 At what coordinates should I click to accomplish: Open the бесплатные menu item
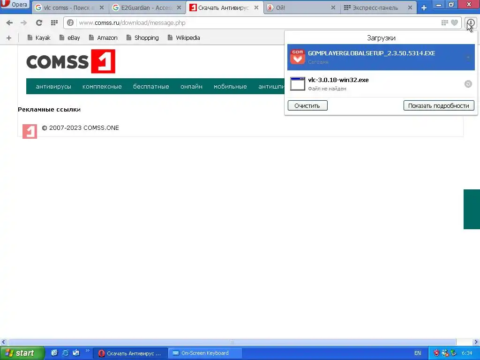coord(151,87)
